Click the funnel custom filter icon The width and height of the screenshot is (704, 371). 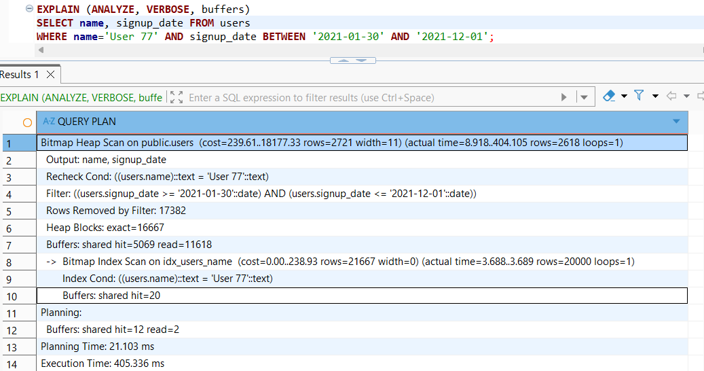(x=639, y=95)
